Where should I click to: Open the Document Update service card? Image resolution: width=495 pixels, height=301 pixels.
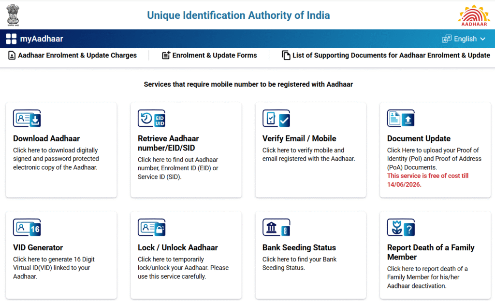(435, 150)
